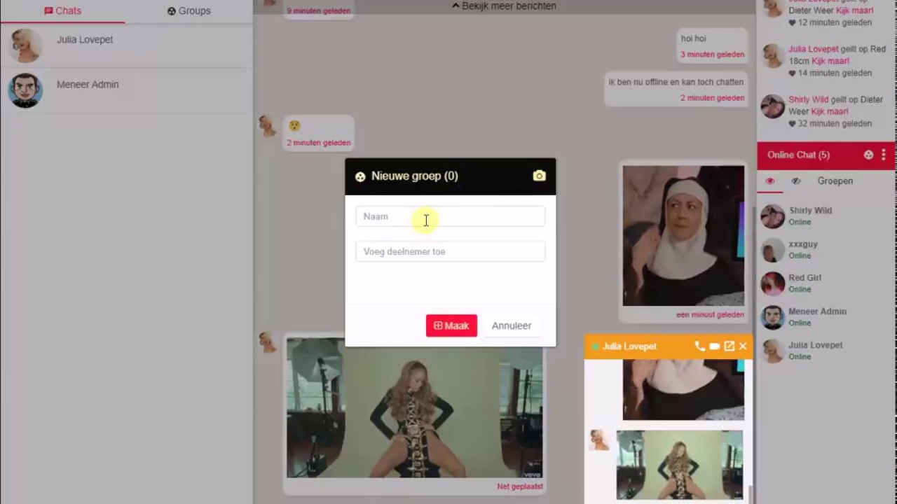The image size is (897, 504).
Task: Open the Groepen tab in online chat
Action: (835, 181)
